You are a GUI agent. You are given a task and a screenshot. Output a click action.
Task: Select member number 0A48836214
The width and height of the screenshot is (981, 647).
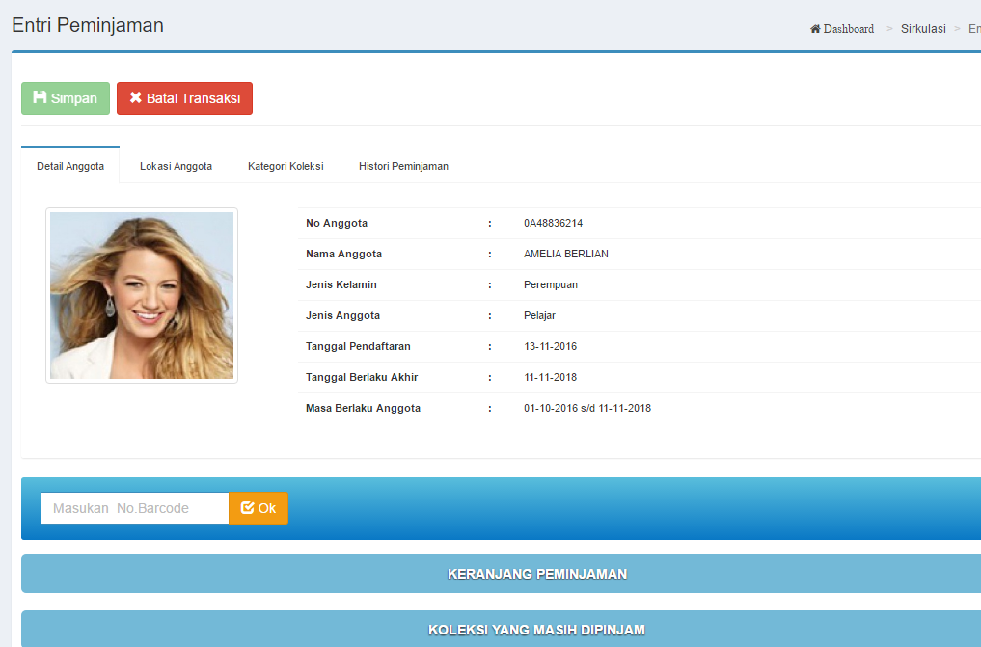coord(553,223)
